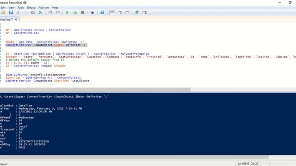296x166 pixels.
Task: Select the Untitled1.ps1 tab
Action: point(6,19)
